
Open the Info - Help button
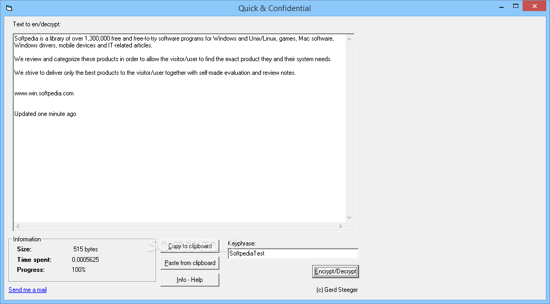(190, 280)
